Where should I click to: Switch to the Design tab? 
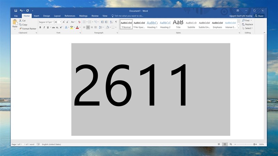coord(47,16)
